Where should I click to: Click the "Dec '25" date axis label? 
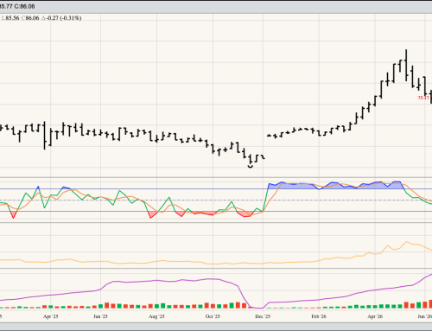(263, 316)
